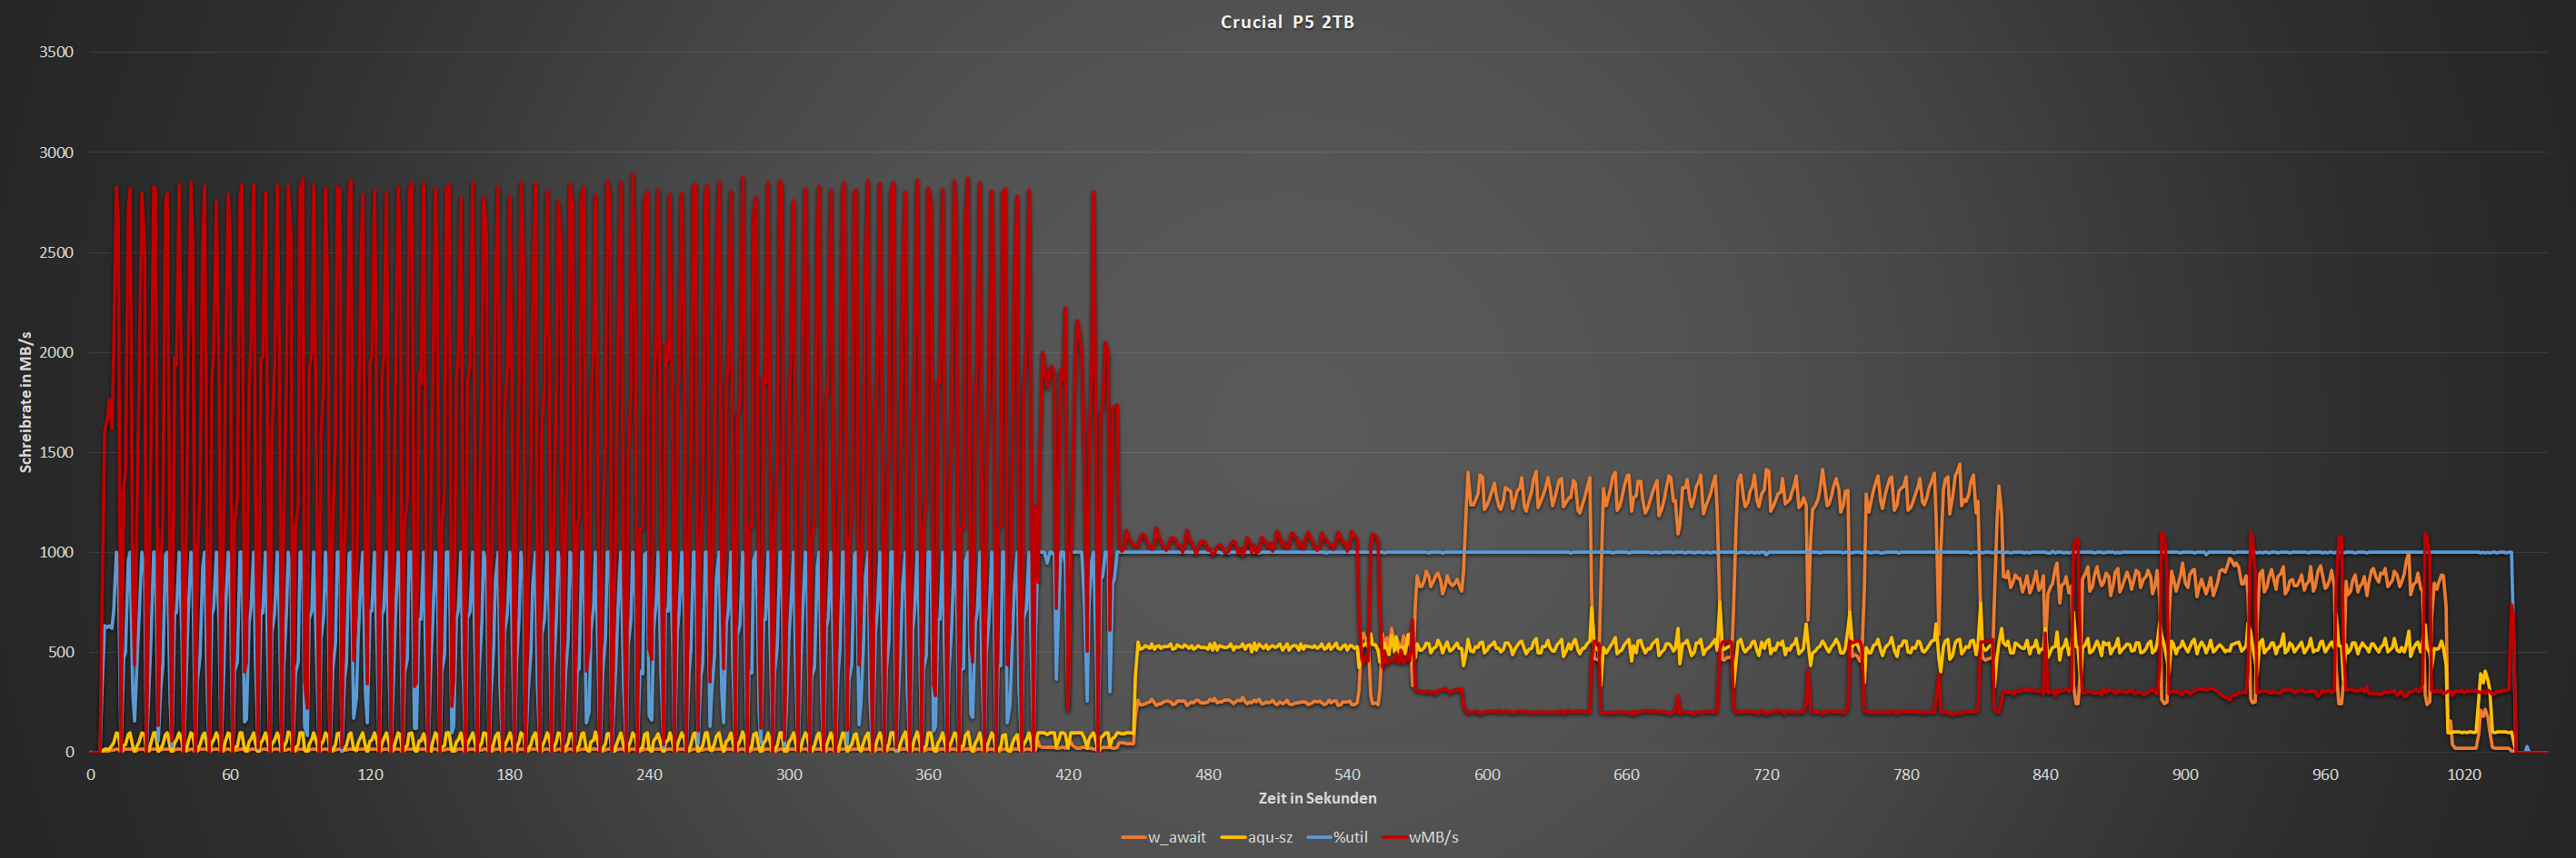This screenshot has height=858, width=2576.
Task: Click the yellow aqu-sz legend line marker
Action: point(1233,837)
